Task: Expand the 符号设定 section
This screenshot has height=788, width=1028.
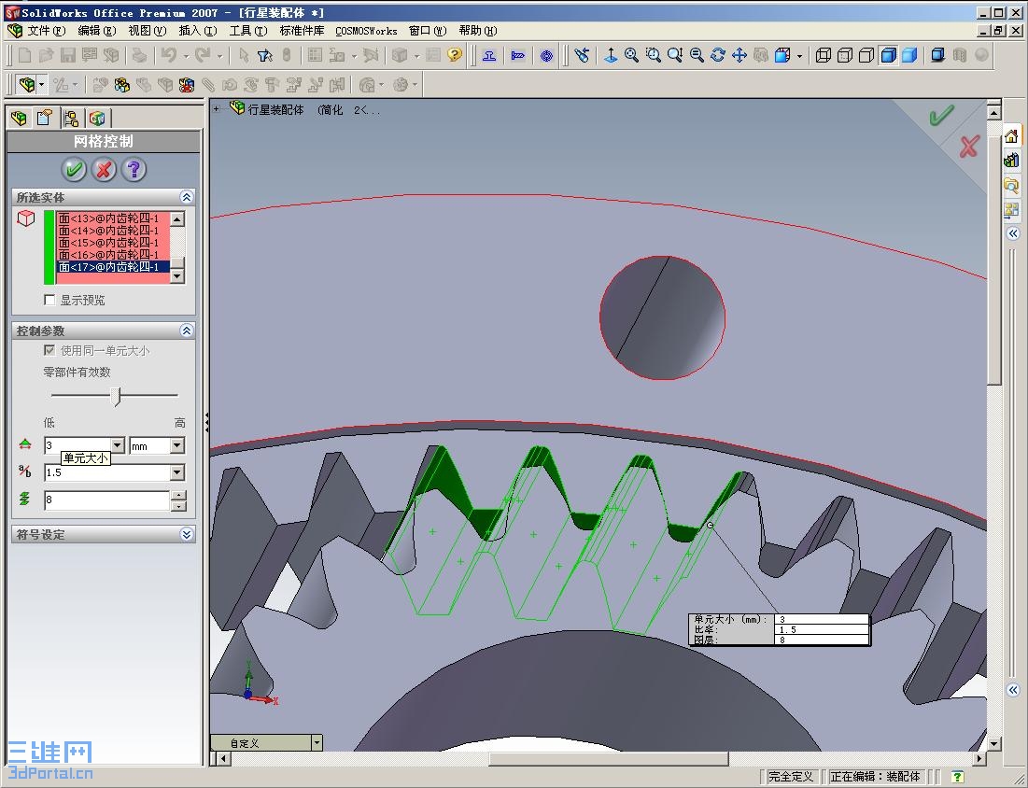Action: tap(186, 534)
